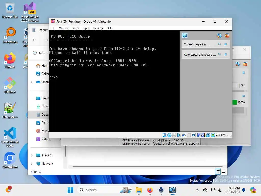261x196 pixels.
Task: Switch File Explorer to details view
Action: point(218,171)
